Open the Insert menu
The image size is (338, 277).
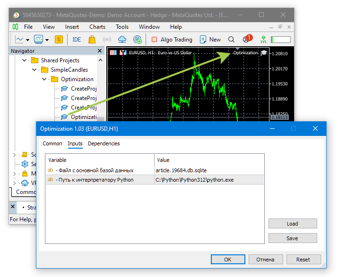(72, 27)
